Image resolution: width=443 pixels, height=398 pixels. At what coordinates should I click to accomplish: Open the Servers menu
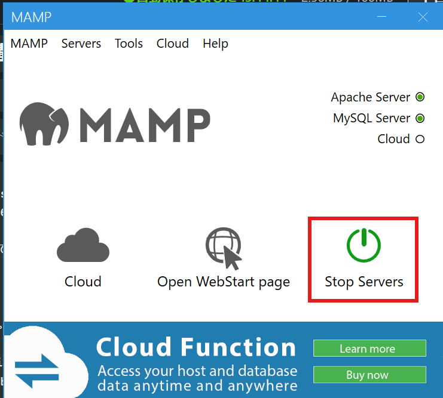[81, 44]
